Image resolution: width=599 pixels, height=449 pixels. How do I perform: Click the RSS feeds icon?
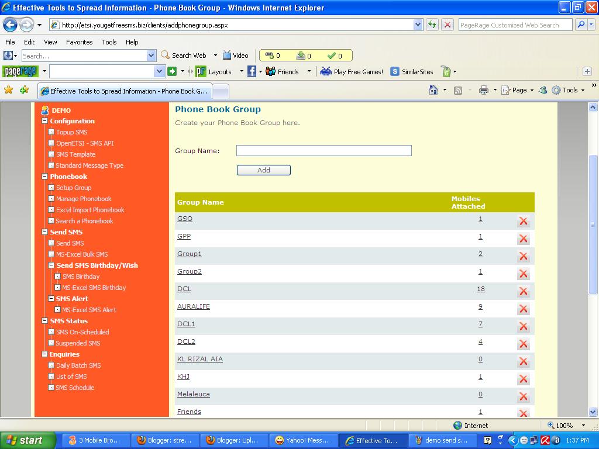click(x=457, y=91)
